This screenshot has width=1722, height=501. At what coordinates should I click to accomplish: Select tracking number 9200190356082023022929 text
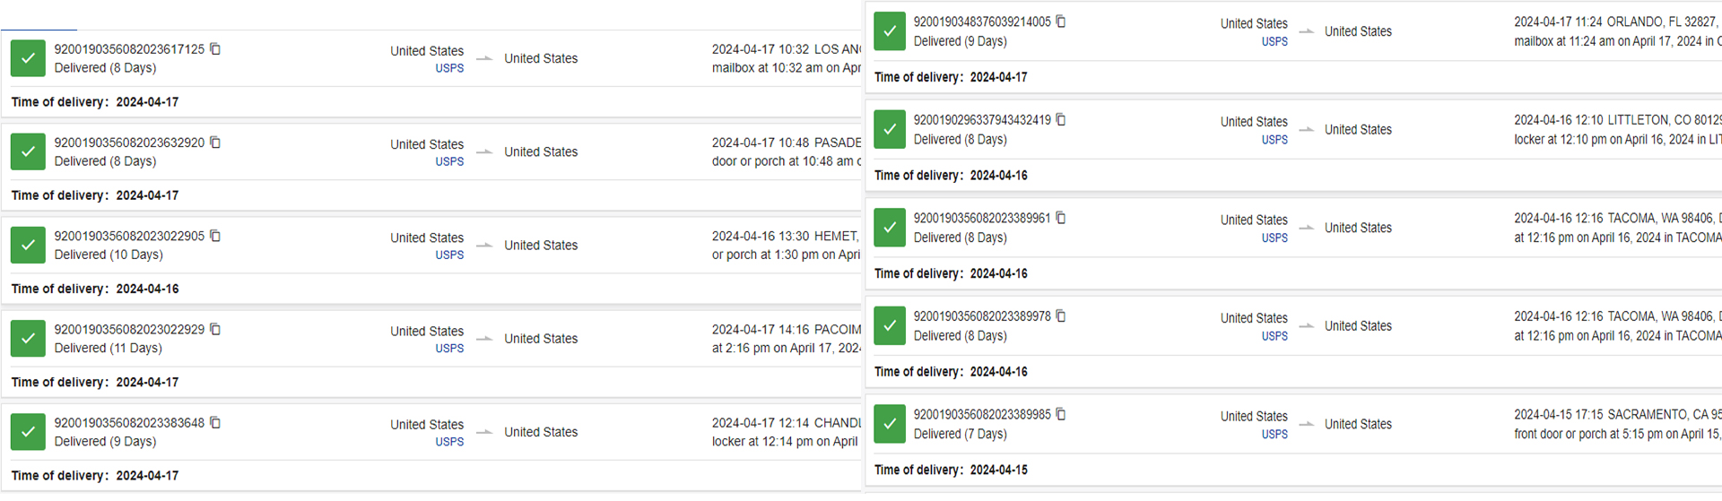point(129,329)
